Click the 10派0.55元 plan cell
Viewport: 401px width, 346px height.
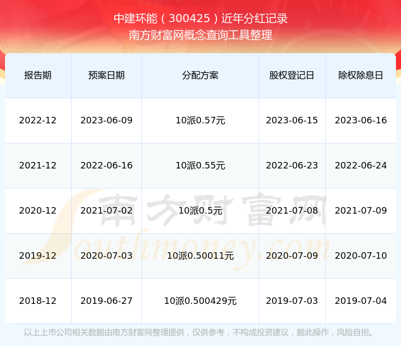click(x=200, y=165)
